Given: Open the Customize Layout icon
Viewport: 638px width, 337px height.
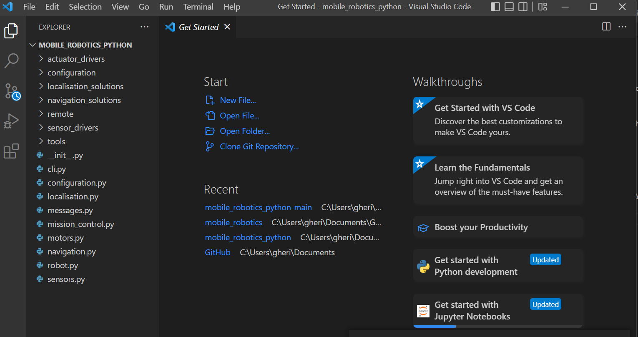Looking at the screenshot, I should tap(543, 7).
